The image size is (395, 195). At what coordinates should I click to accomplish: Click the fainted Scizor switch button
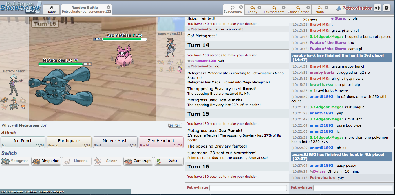(x=107, y=161)
